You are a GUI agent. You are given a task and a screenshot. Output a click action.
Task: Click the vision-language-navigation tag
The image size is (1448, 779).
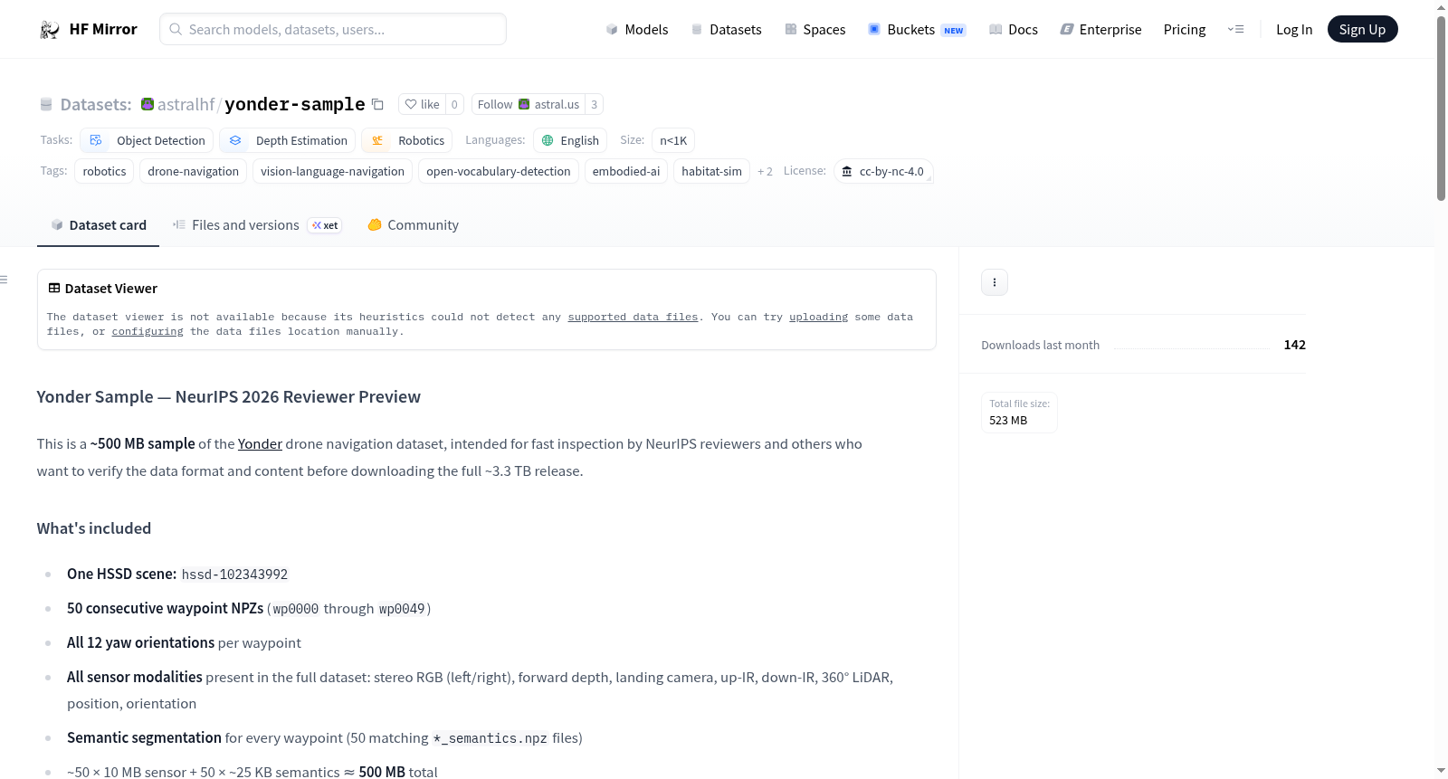(x=333, y=171)
